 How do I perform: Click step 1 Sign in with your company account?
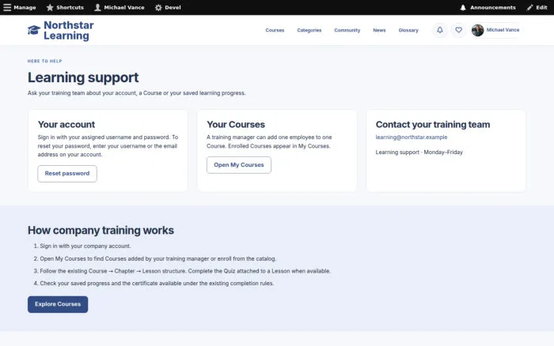tap(85, 246)
